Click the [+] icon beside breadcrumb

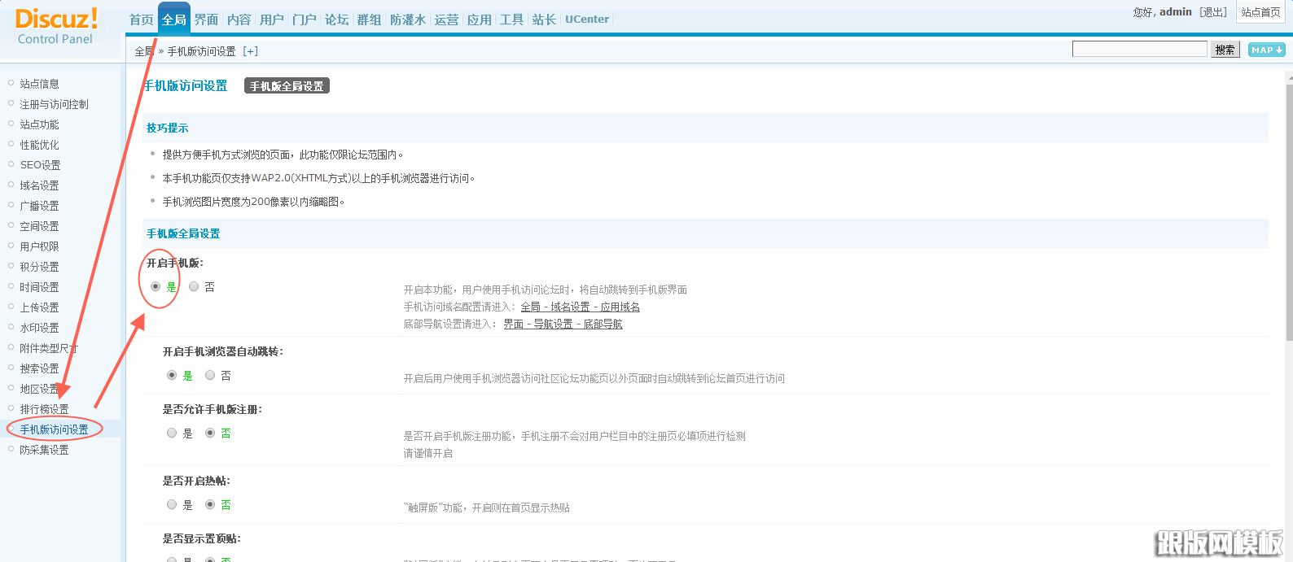pos(251,51)
